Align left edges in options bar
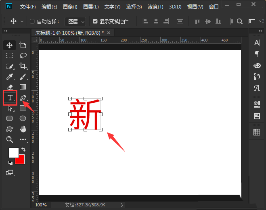Screen dimensions: 266x210 [145, 21]
